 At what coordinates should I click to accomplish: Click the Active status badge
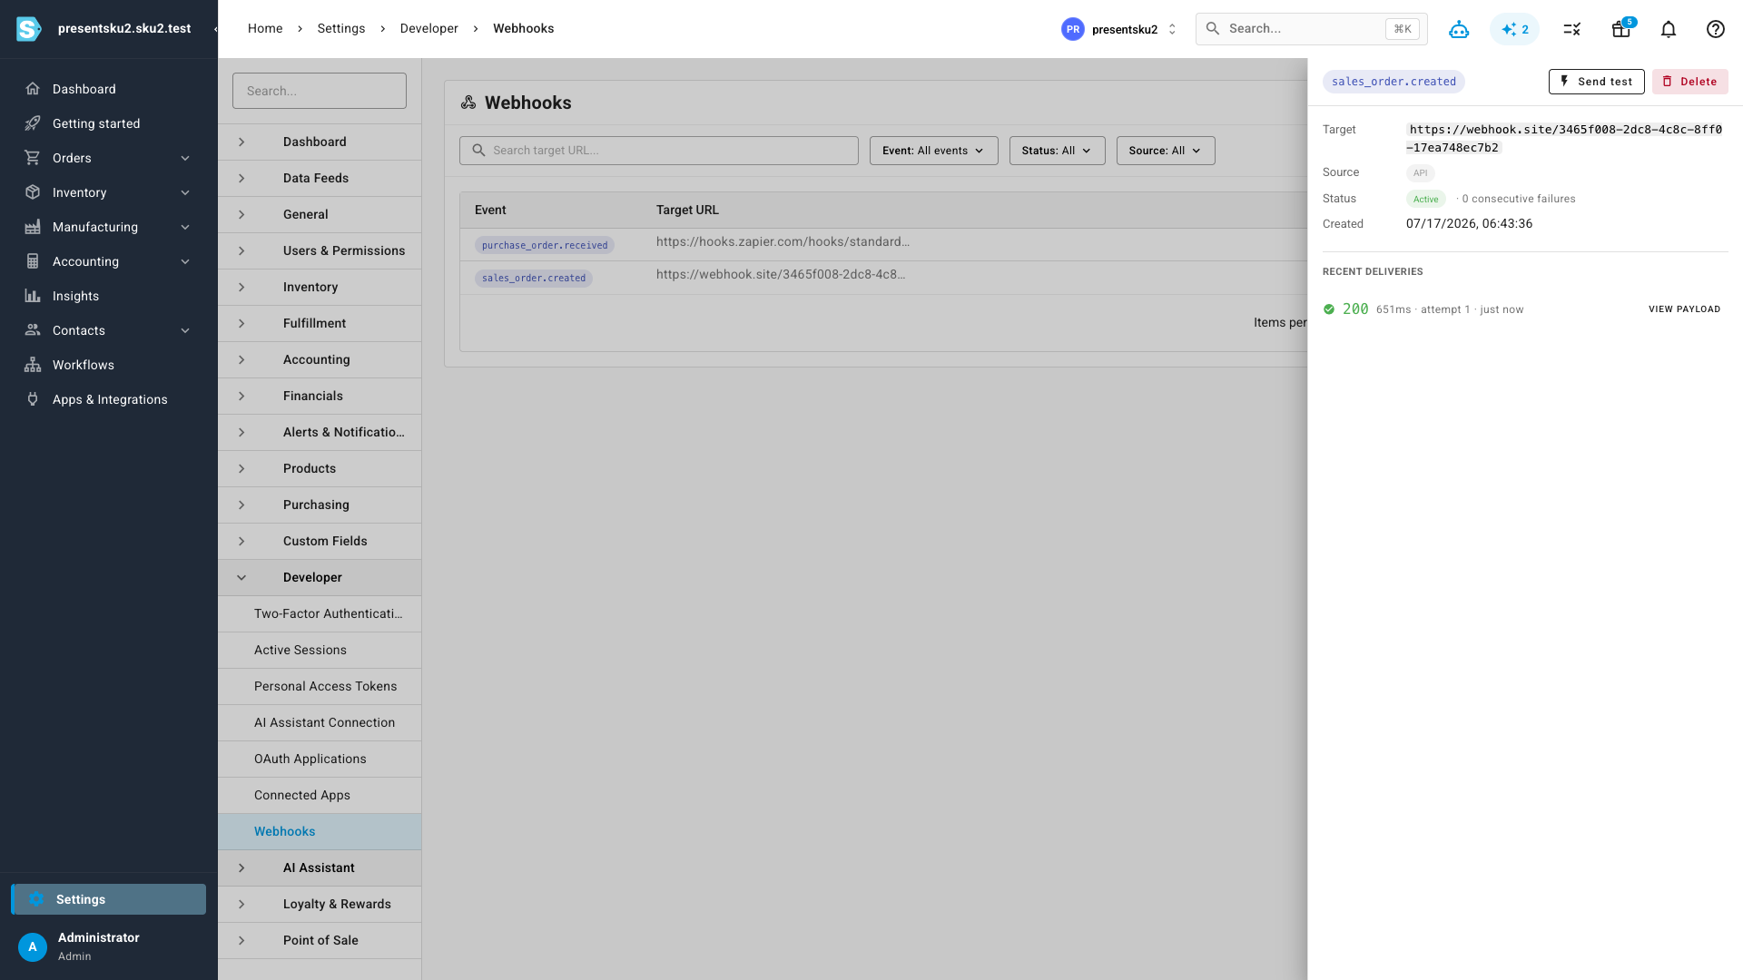point(1425,199)
